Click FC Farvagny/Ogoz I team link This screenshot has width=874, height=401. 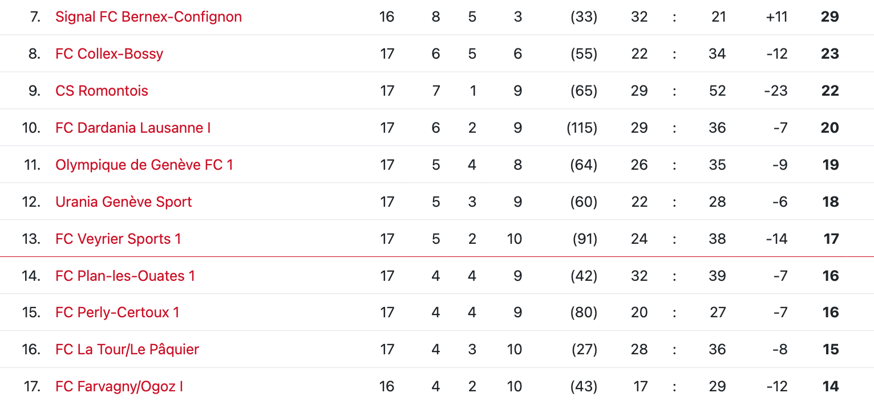tap(119, 386)
